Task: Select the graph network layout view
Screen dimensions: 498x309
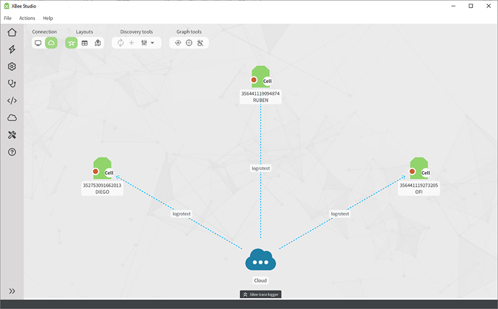Action: 72,43
